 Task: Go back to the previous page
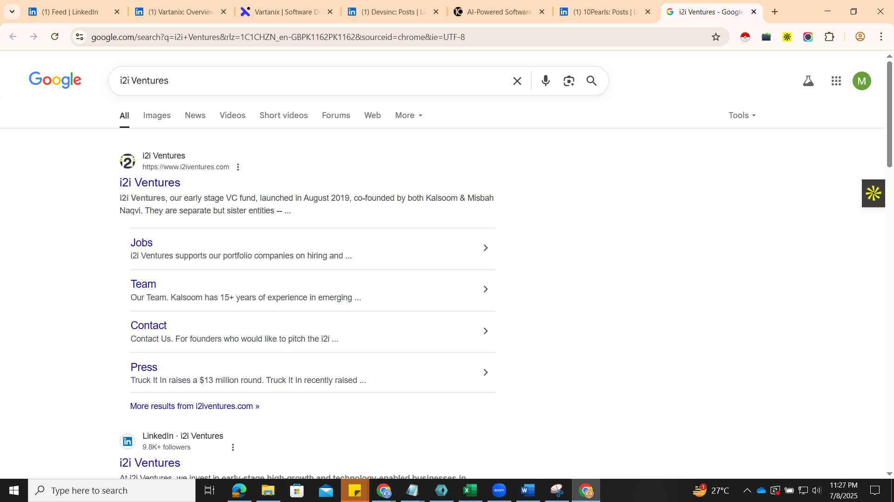pyautogui.click(x=13, y=37)
